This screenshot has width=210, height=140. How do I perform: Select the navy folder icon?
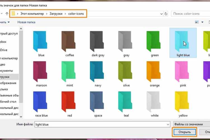(x=97, y=72)
